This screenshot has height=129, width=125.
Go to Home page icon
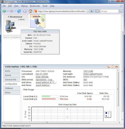click(x=30, y=11)
